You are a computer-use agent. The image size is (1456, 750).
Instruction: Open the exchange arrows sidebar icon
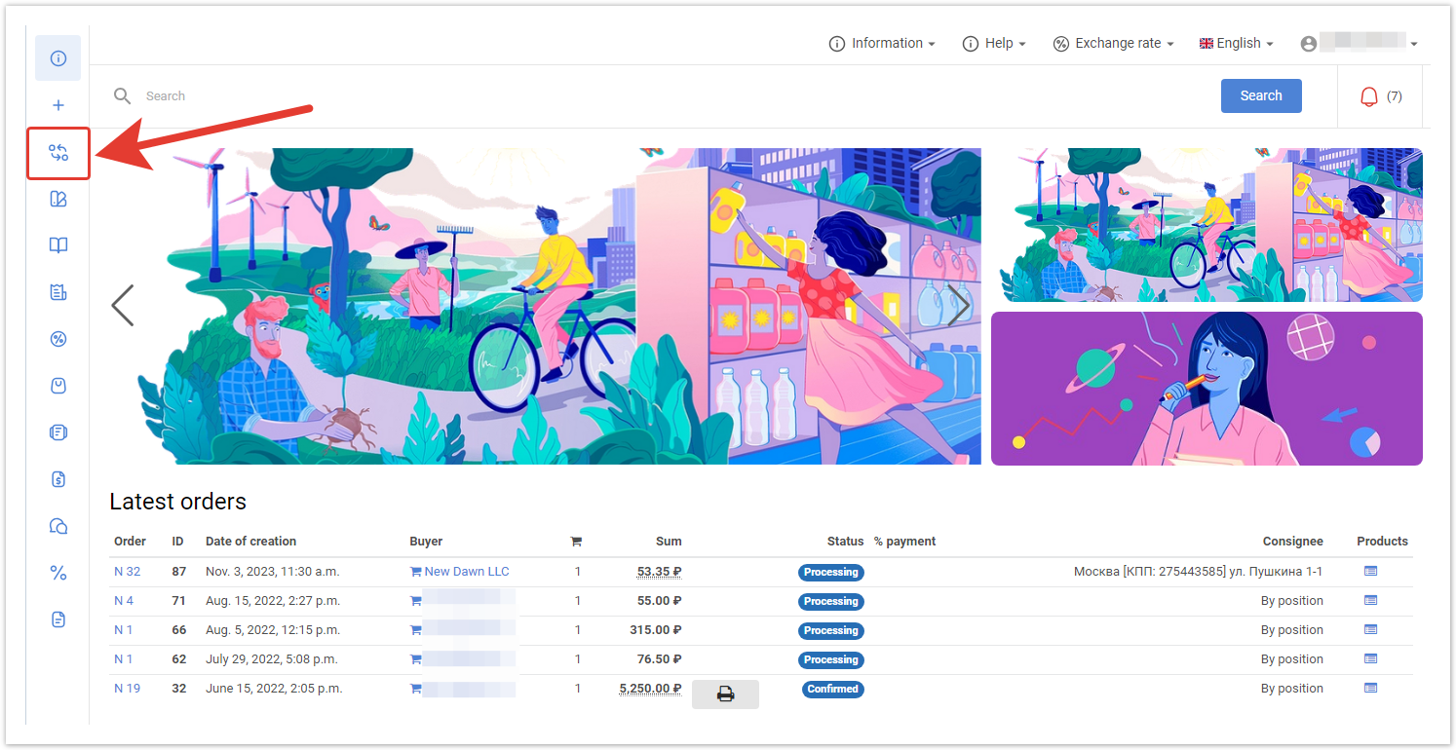tap(58, 153)
